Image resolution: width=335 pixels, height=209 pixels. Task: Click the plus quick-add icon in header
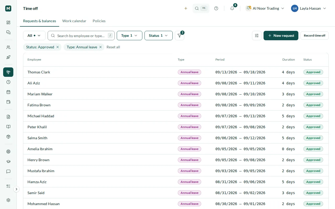pyautogui.click(x=186, y=8)
